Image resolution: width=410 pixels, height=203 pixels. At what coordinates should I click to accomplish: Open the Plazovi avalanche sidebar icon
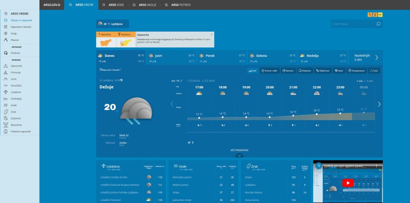click(6, 40)
